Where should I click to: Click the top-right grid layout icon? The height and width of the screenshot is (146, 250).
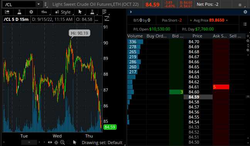(x=240, y=5)
